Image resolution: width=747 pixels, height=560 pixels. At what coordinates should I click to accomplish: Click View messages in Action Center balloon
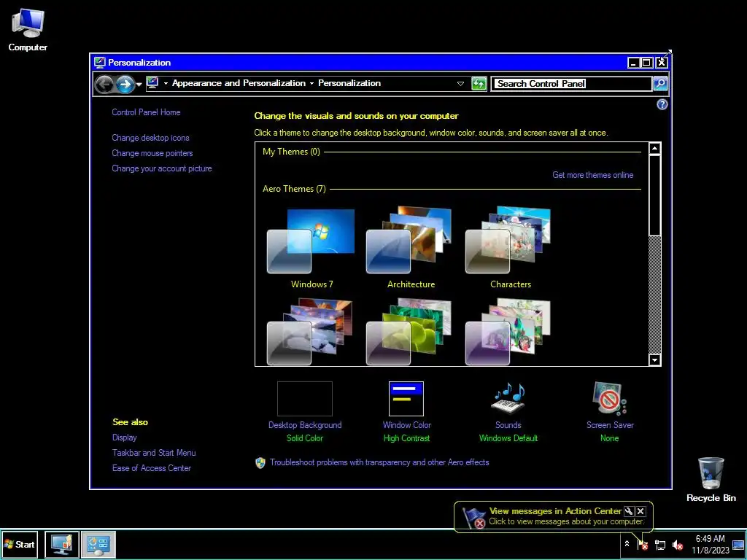(555, 511)
